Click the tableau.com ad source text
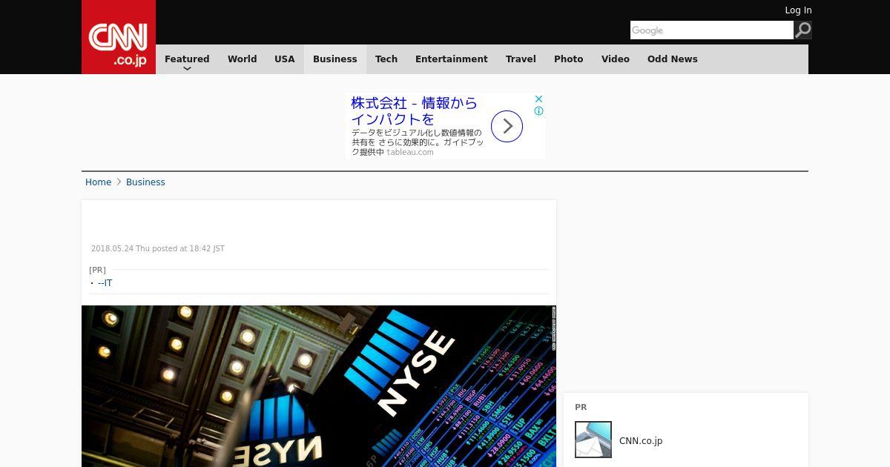The height and width of the screenshot is (467, 890). click(x=410, y=152)
